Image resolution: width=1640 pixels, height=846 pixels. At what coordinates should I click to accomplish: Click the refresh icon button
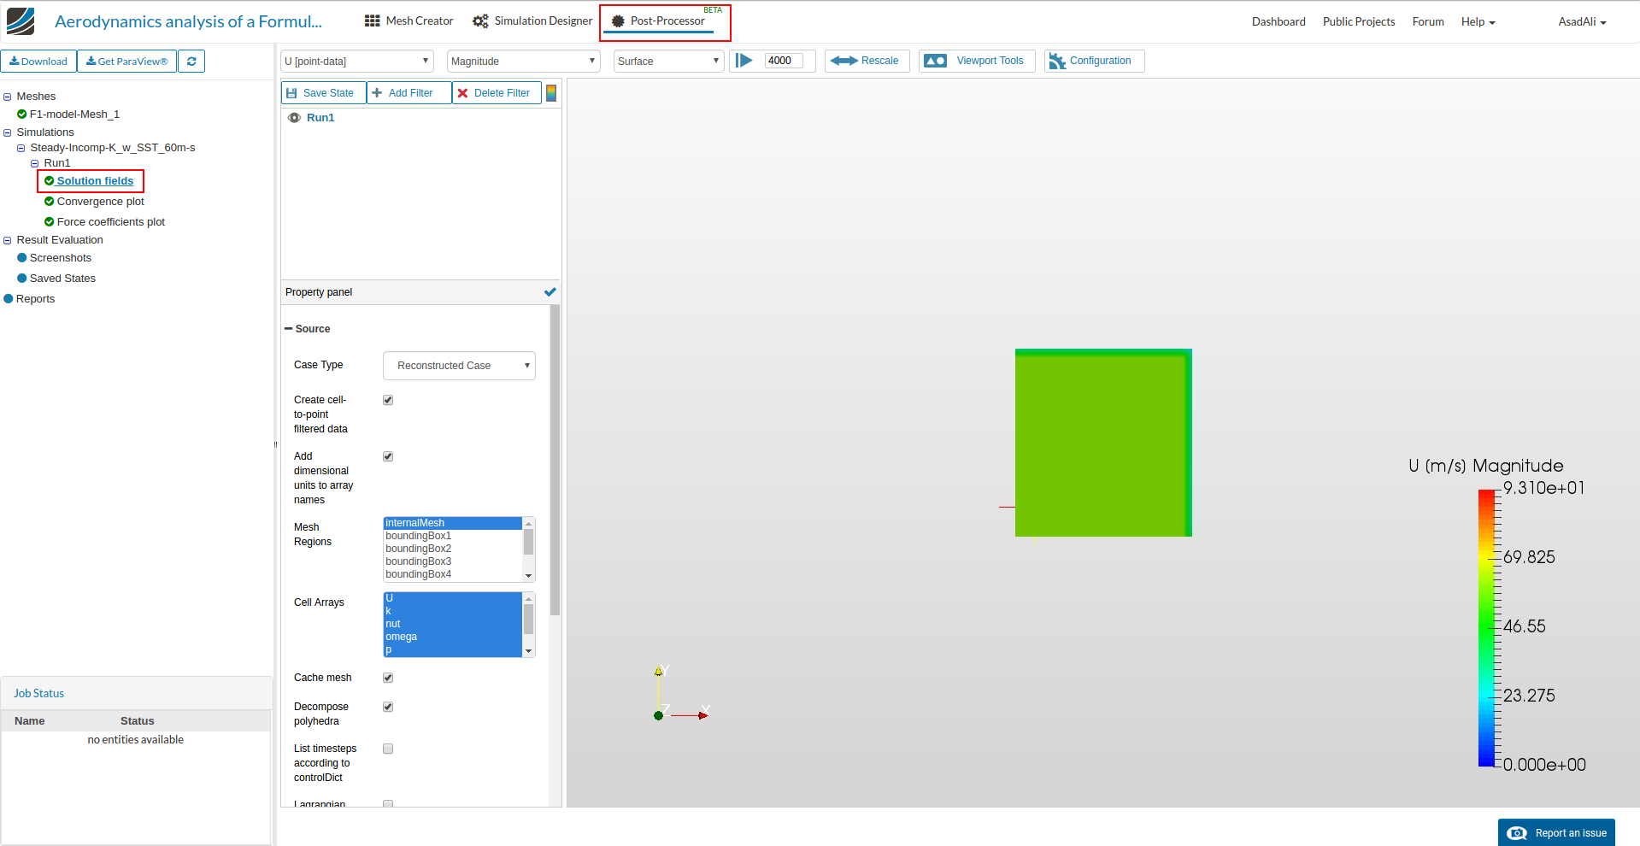coord(191,62)
